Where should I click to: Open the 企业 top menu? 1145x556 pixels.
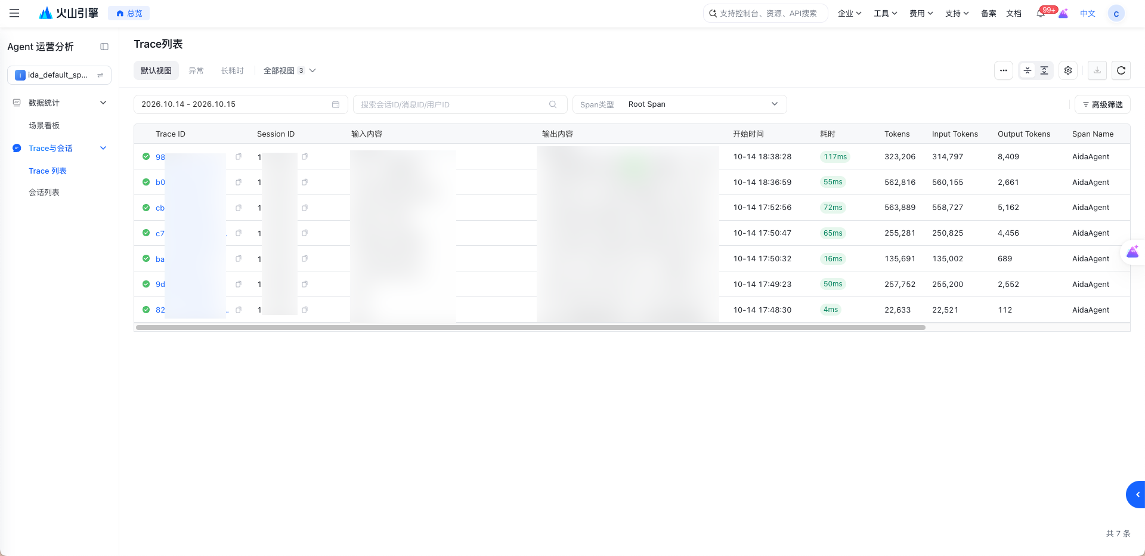pyautogui.click(x=849, y=13)
